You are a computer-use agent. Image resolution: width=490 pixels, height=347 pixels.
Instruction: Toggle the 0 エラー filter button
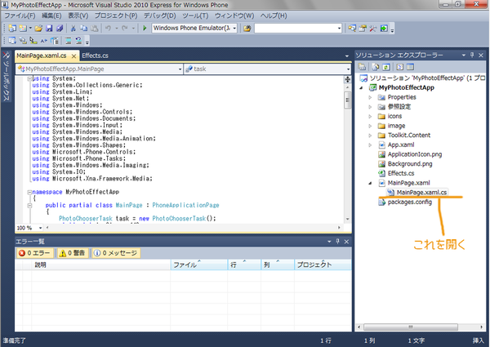pyautogui.click(x=35, y=253)
